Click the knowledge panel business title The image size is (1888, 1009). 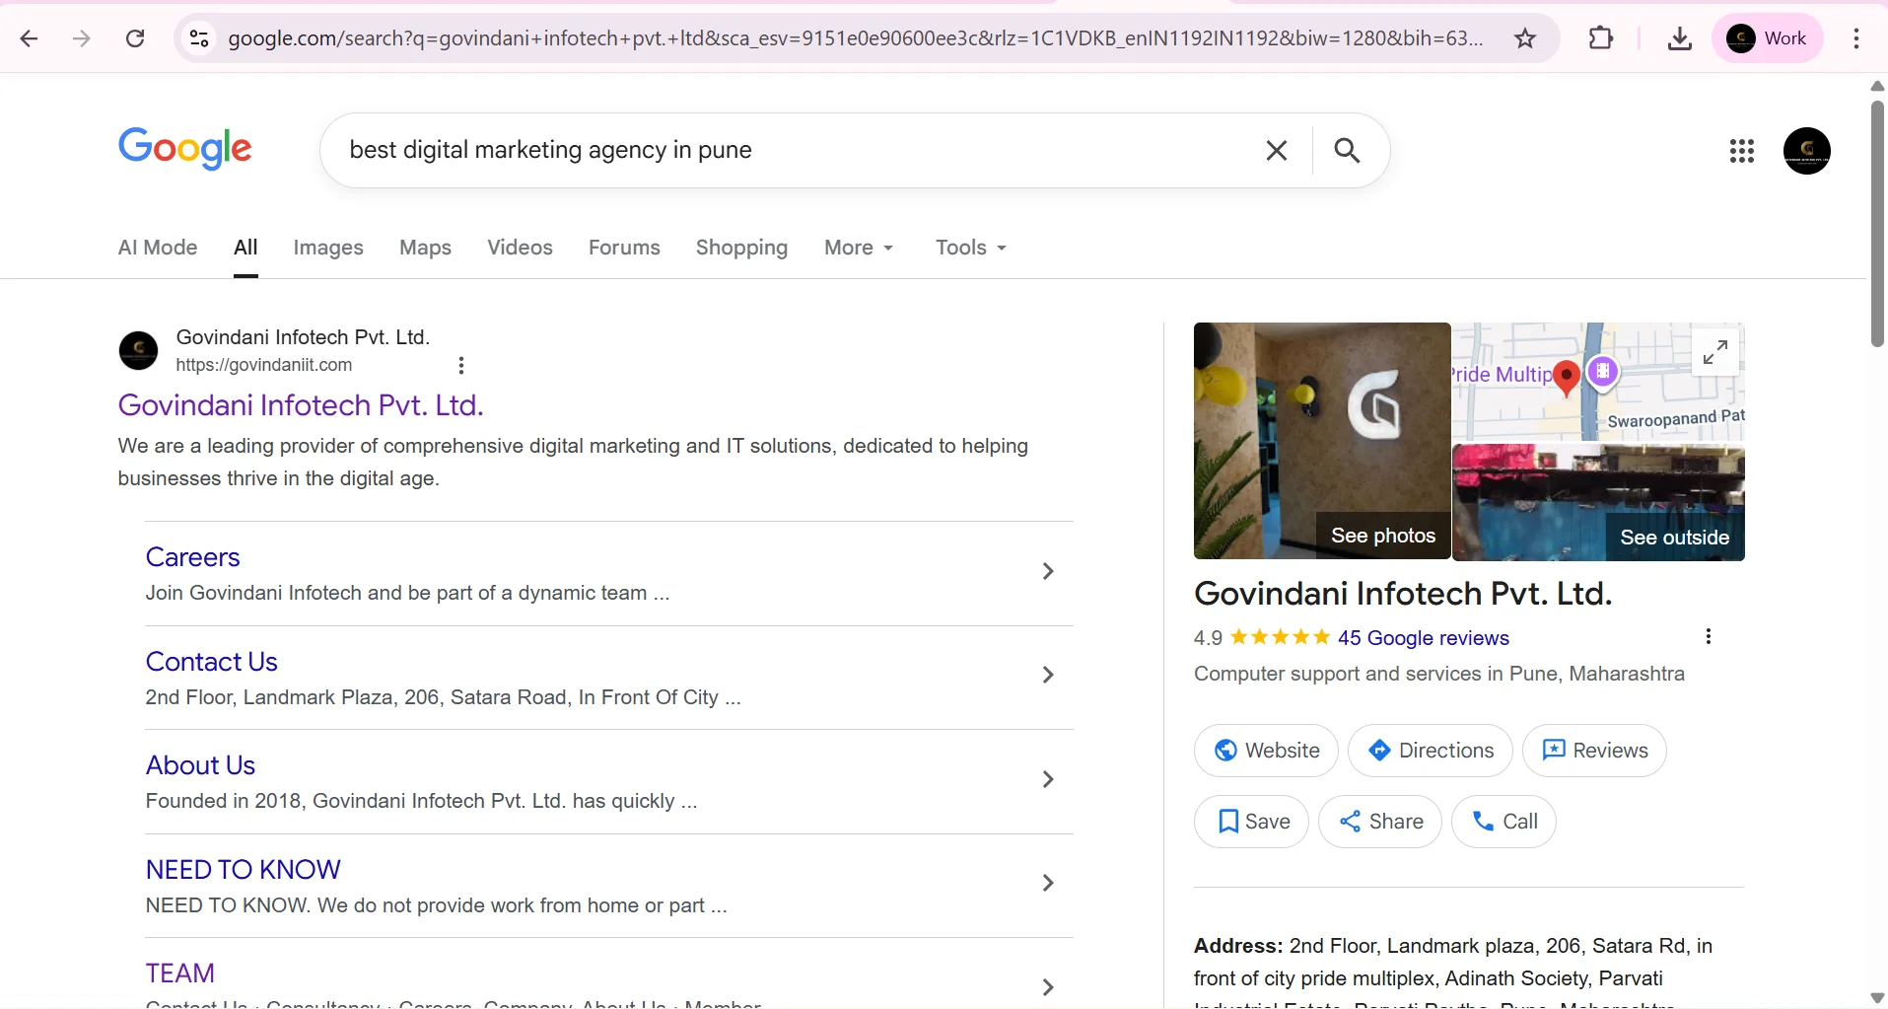(x=1403, y=594)
